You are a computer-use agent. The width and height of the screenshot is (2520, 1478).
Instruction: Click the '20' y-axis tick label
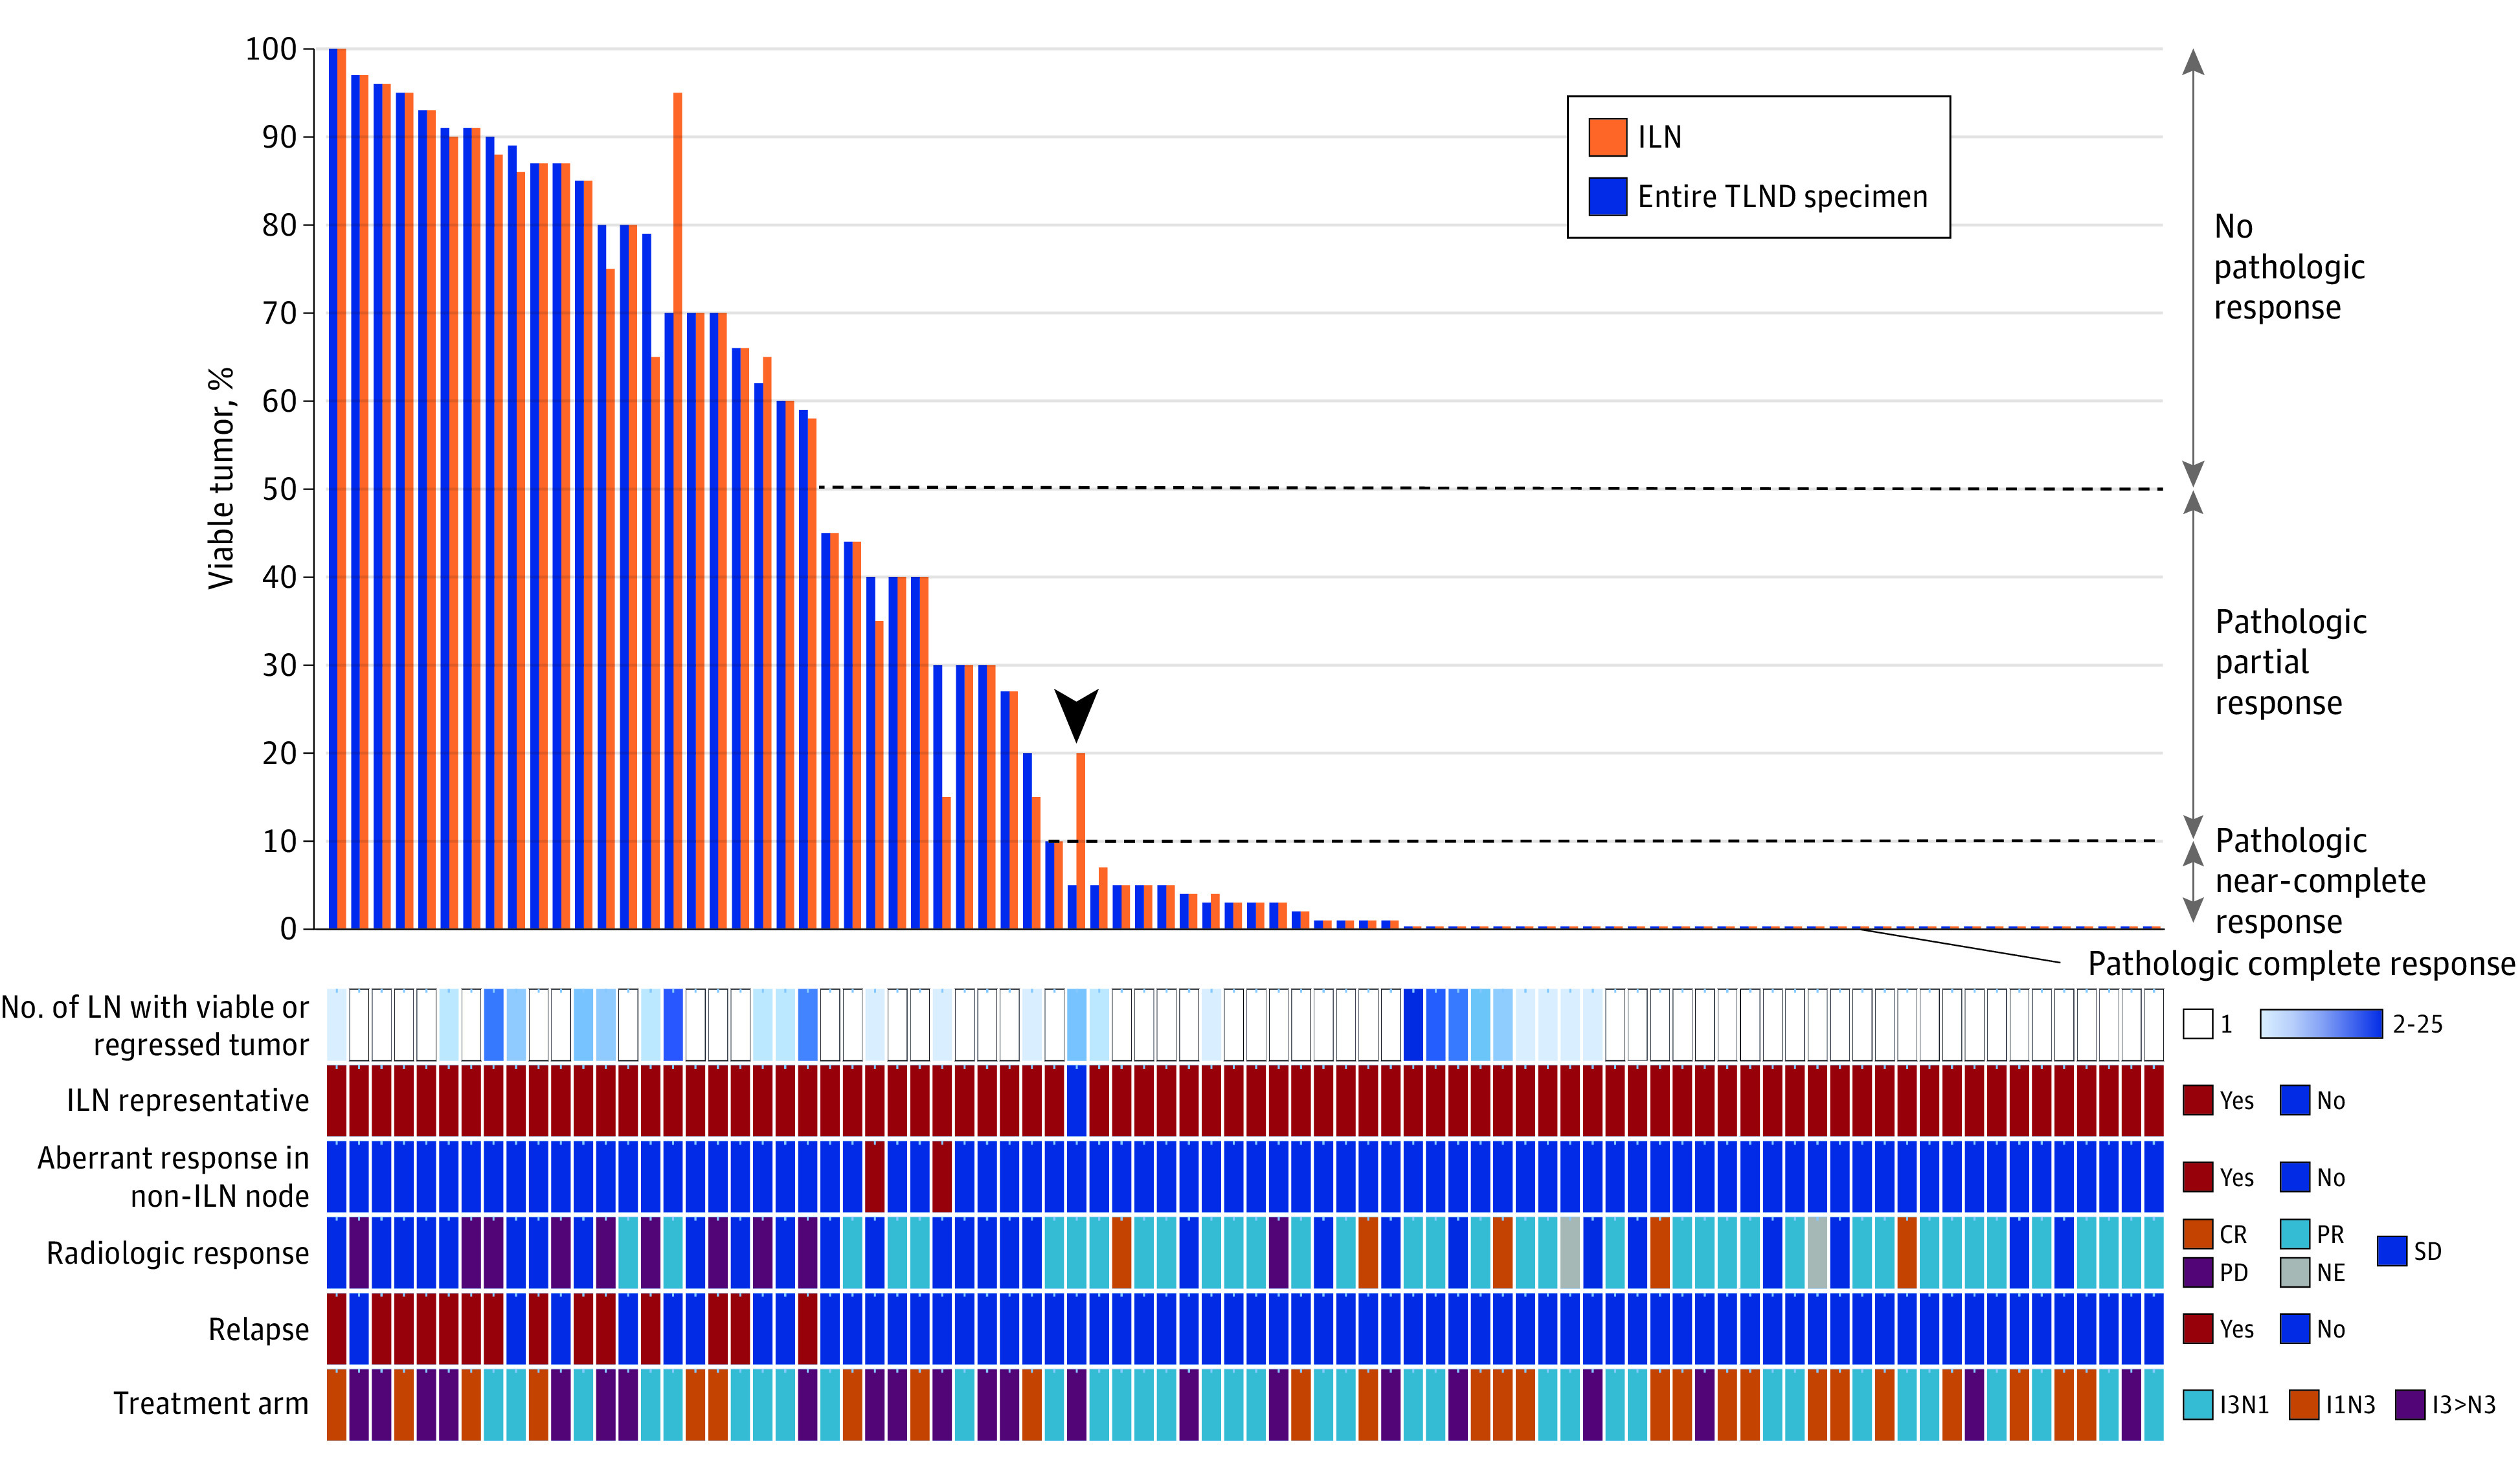pos(279,753)
